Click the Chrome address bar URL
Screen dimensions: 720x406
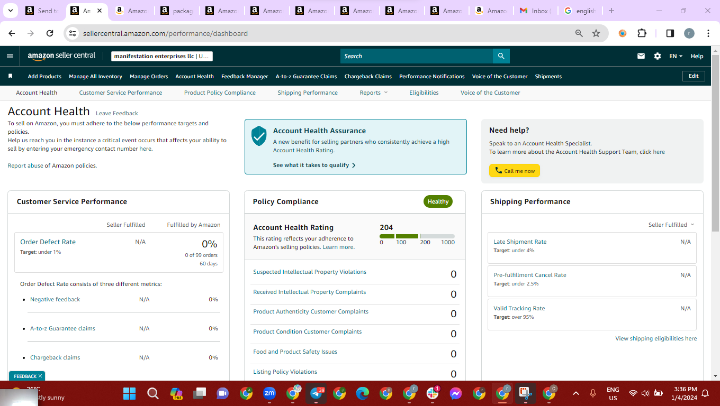click(x=165, y=33)
